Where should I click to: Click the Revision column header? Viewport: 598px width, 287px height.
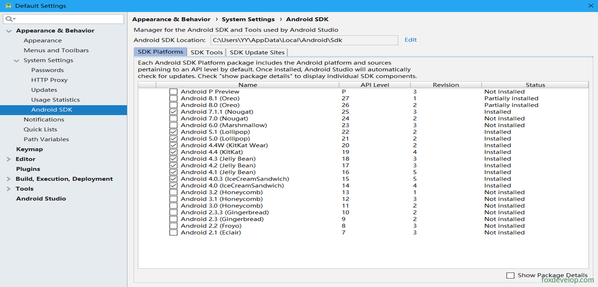click(x=446, y=85)
